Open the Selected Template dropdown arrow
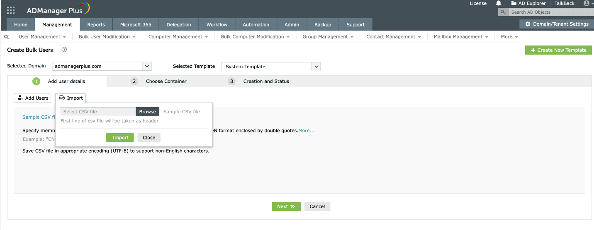The image size is (594, 230). (x=316, y=67)
